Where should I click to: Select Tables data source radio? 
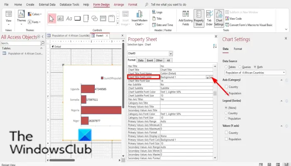[226, 67]
